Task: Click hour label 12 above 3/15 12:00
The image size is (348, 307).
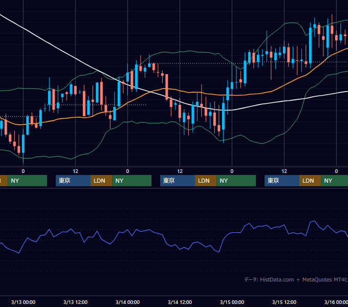Action: 285,171
